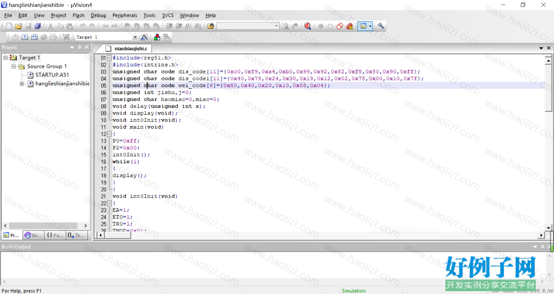This screenshot has height=294, width=554.
Task: Open the File menu
Action: click(8, 15)
